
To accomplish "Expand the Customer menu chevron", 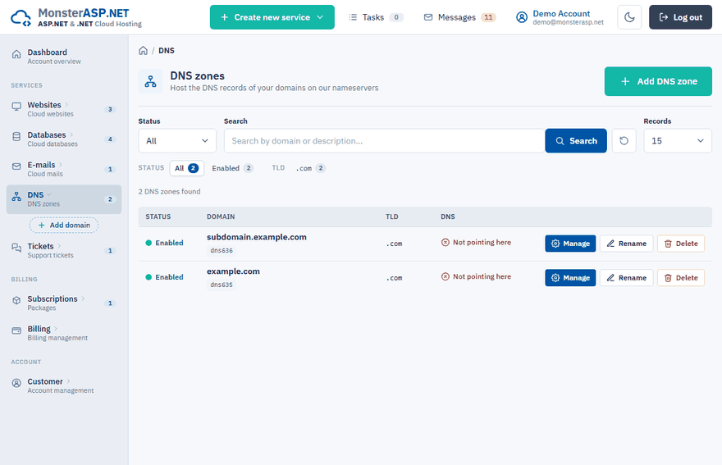I will pyautogui.click(x=68, y=381).
